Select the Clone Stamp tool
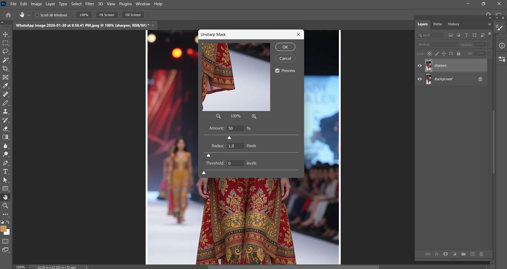 click(x=5, y=111)
